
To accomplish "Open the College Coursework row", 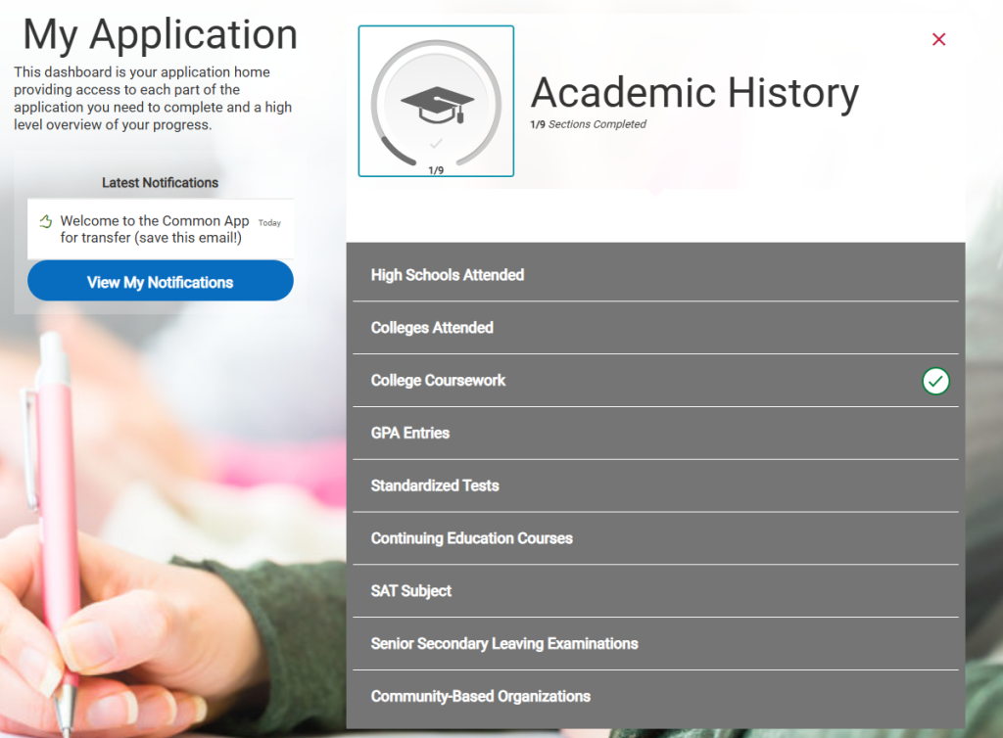I will click(x=438, y=381).
